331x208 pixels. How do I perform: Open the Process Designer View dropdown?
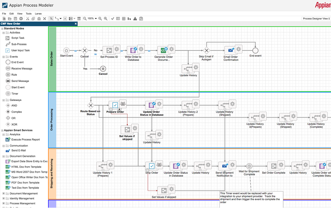[x=316, y=19]
